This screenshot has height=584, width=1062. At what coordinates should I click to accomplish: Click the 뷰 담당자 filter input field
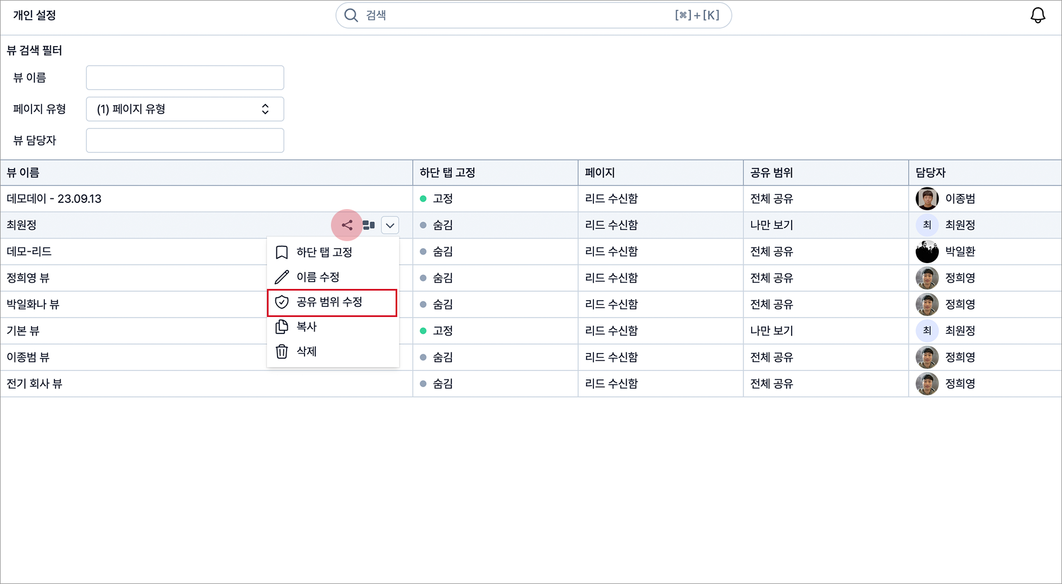pos(185,141)
